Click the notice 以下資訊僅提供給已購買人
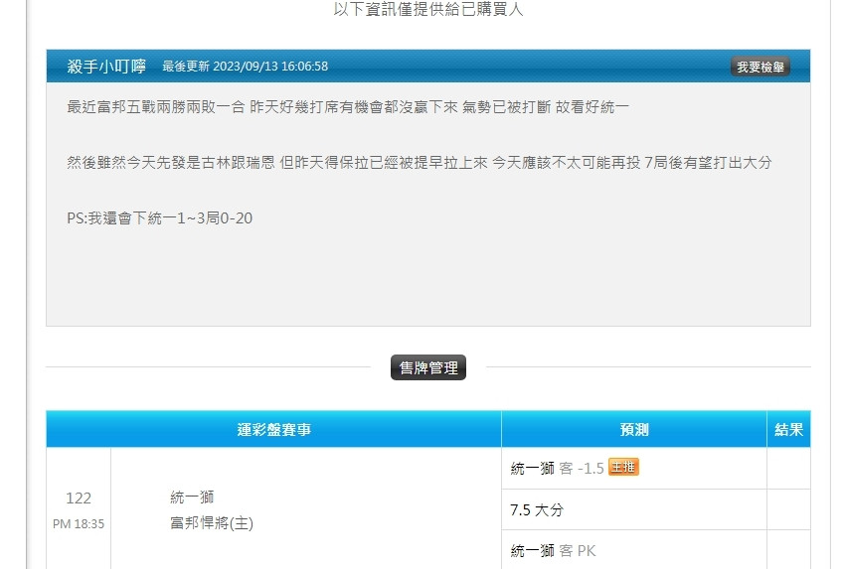 (428, 9)
